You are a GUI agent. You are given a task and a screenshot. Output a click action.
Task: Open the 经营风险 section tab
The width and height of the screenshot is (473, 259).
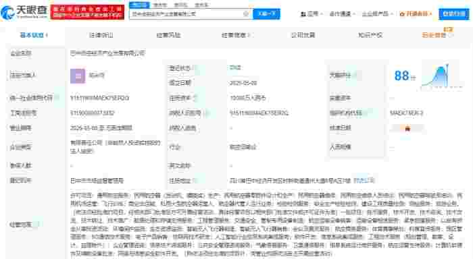pos(168,35)
